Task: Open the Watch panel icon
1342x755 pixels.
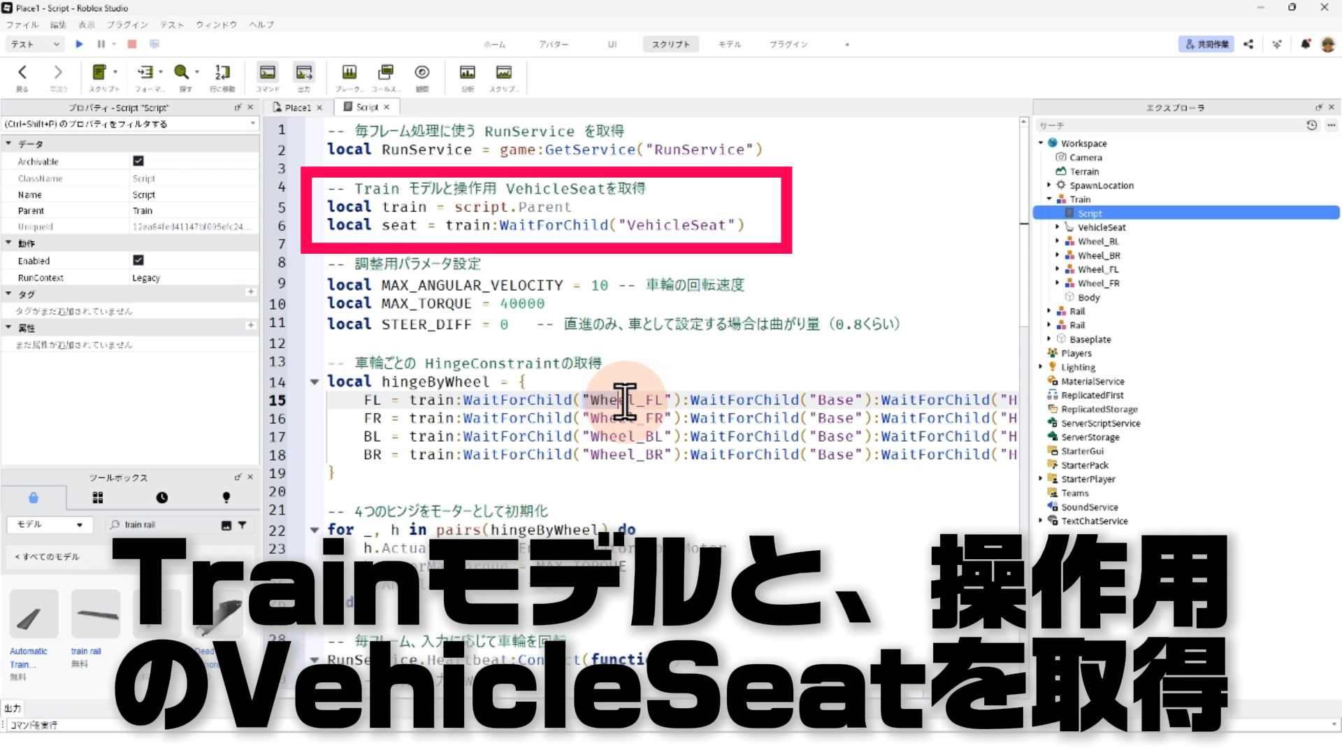Action: pos(421,73)
